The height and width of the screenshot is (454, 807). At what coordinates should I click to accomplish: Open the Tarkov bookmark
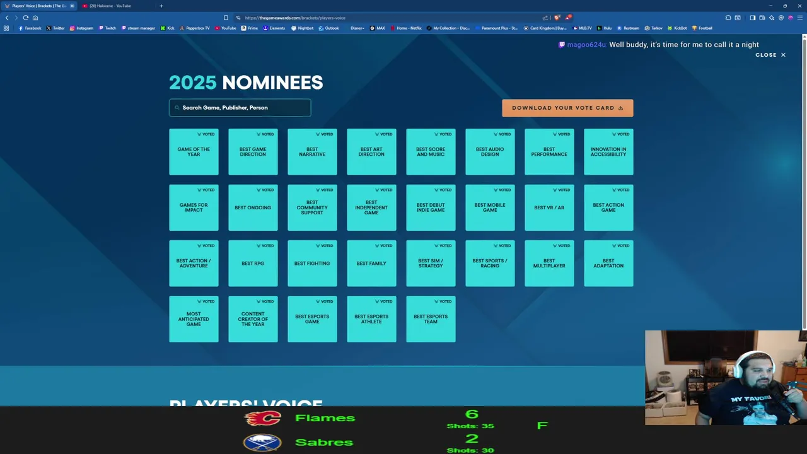tap(654, 28)
